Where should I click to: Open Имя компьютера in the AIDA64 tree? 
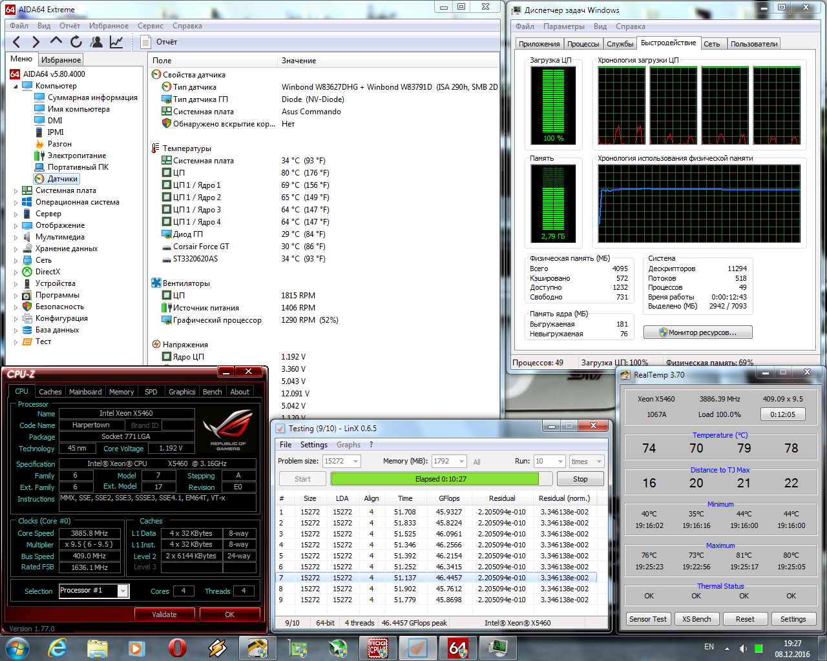coord(79,109)
